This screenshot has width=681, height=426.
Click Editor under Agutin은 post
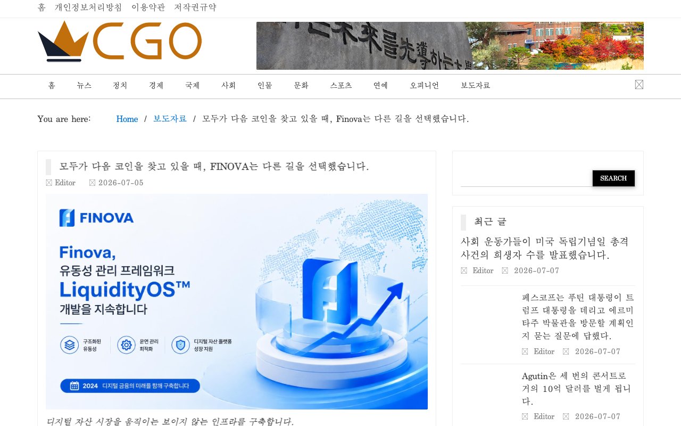[544, 416]
